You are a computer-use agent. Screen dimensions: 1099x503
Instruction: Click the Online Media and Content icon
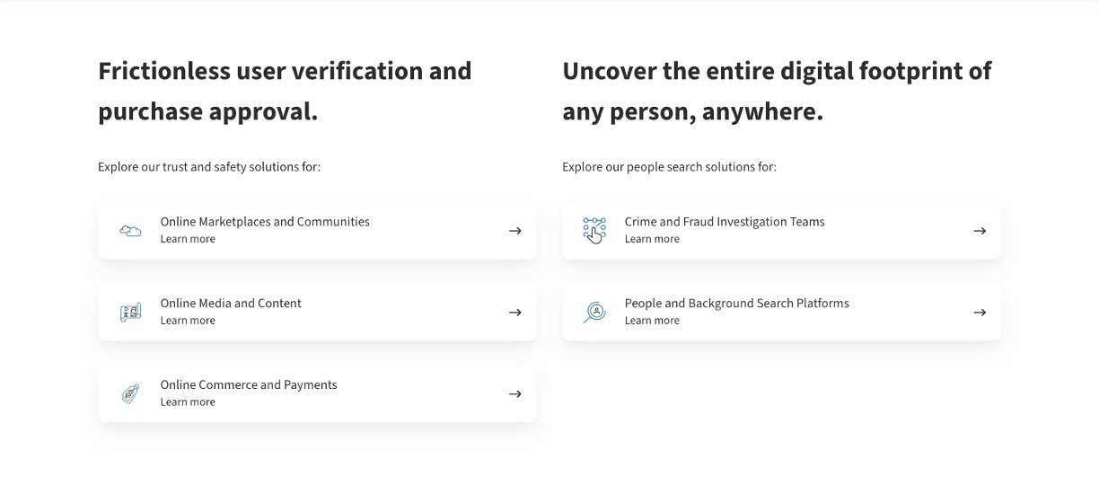[x=131, y=313]
